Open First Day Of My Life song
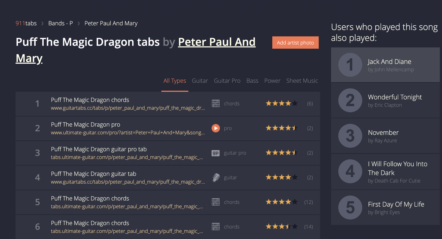This screenshot has height=239, width=442. [396, 205]
